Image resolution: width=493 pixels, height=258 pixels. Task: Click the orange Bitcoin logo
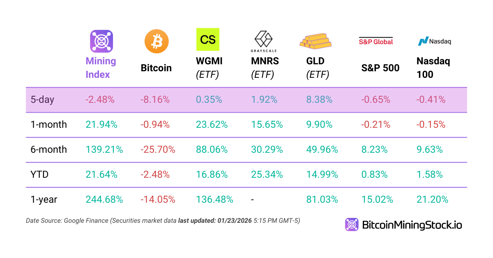(157, 41)
